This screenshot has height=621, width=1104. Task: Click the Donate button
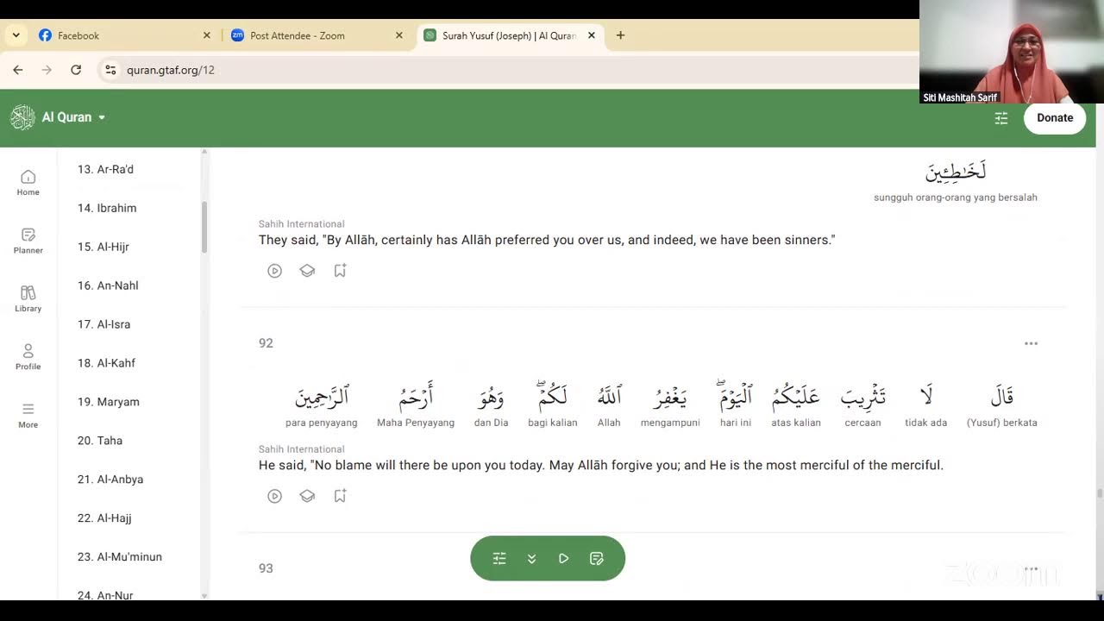(x=1055, y=118)
